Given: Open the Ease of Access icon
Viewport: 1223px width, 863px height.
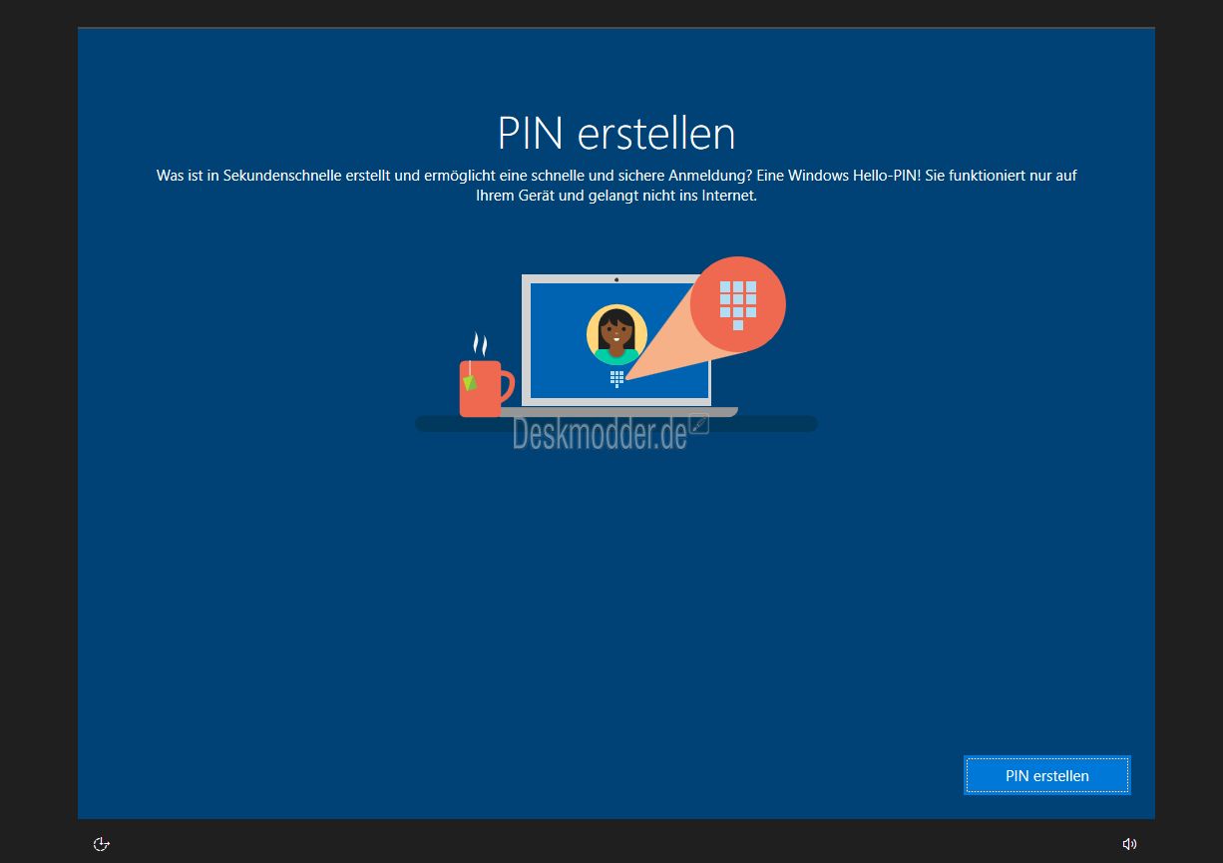Looking at the screenshot, I should click(101, 844).
